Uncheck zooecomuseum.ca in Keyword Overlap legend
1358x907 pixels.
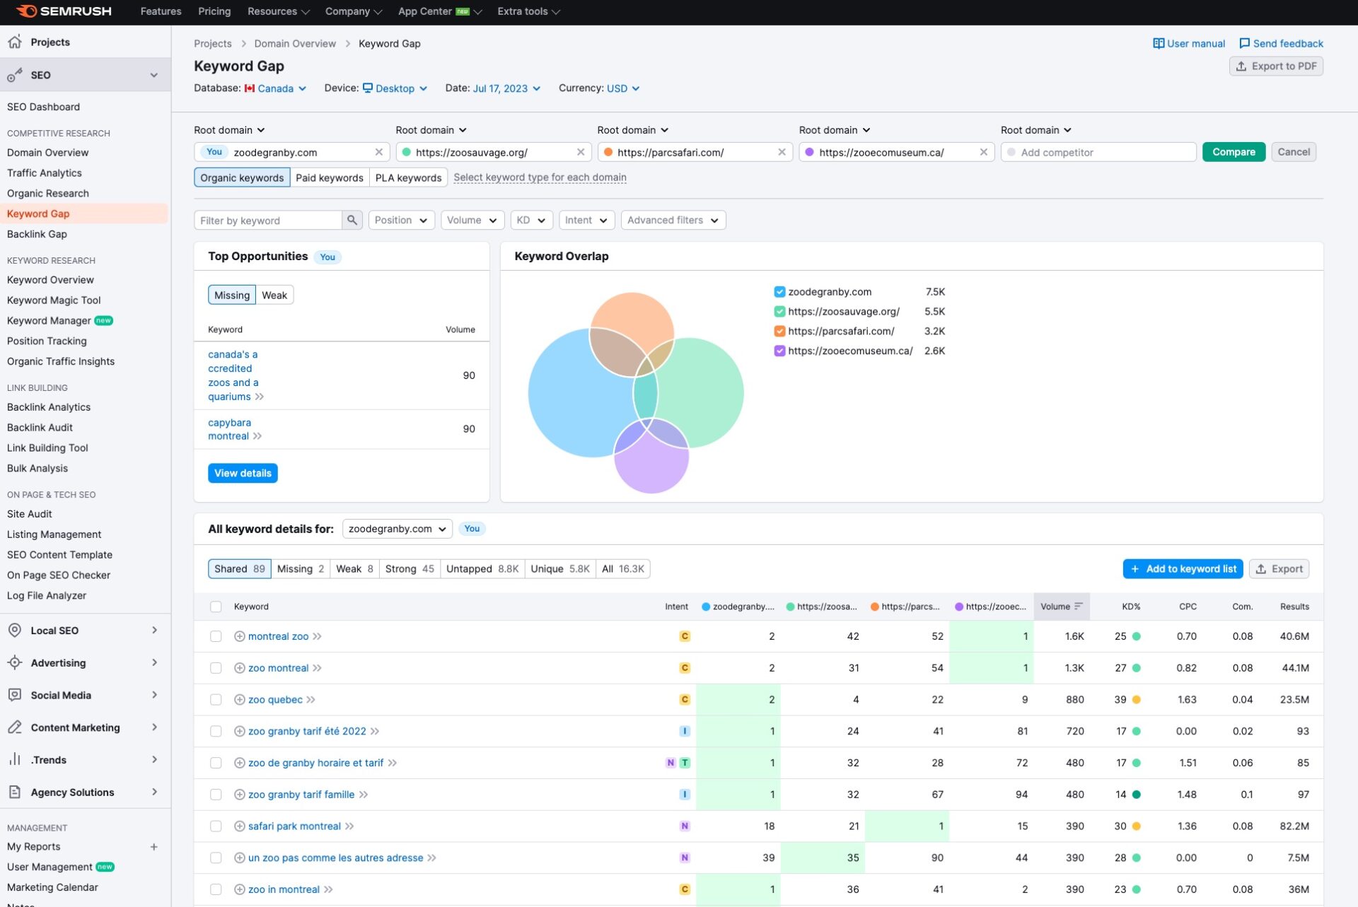[779, 351]
